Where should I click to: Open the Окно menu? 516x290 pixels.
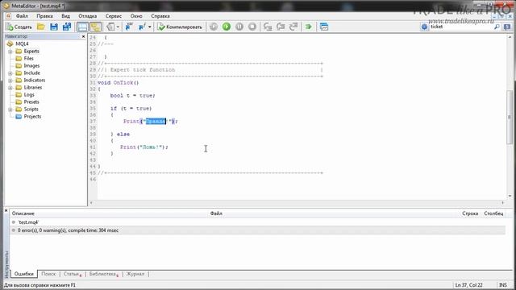tap(136, 16)
